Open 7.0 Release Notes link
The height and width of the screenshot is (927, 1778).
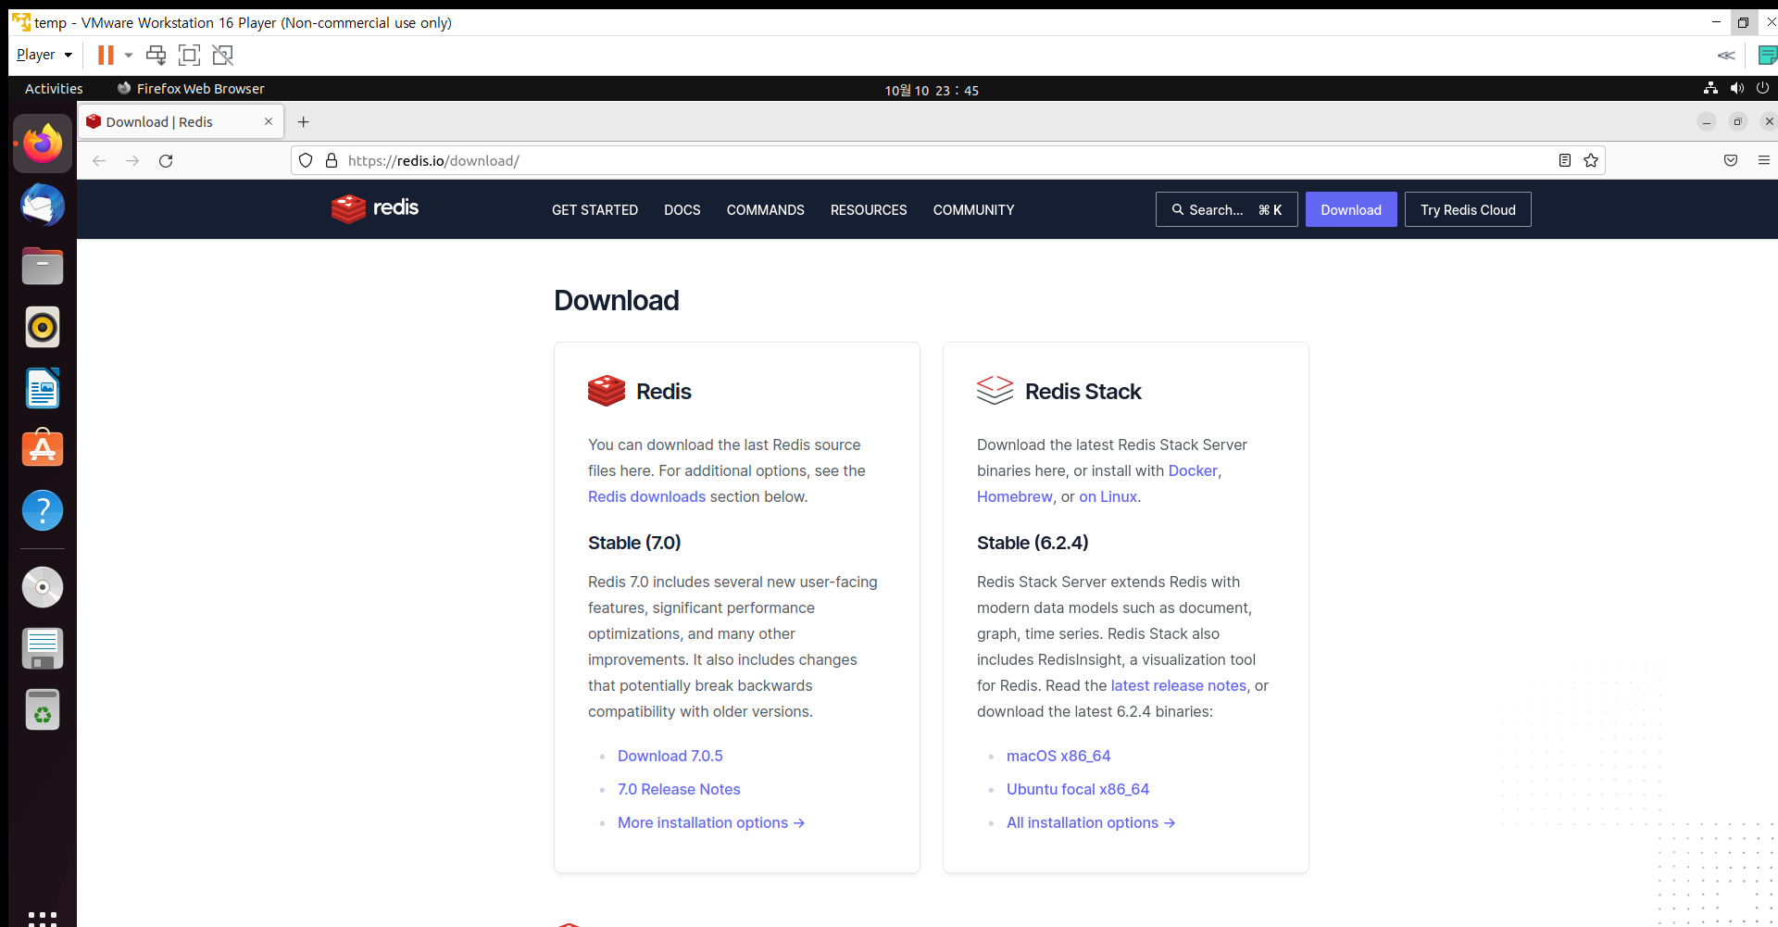click(679, 789)
